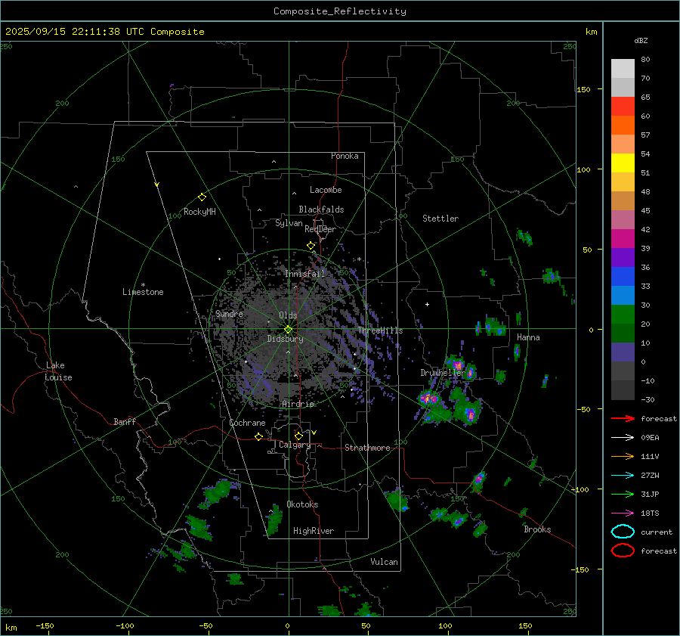Select the orange 111V arrow legend entry
This screenshot has width=680, height=636.
tap(623, 456)
